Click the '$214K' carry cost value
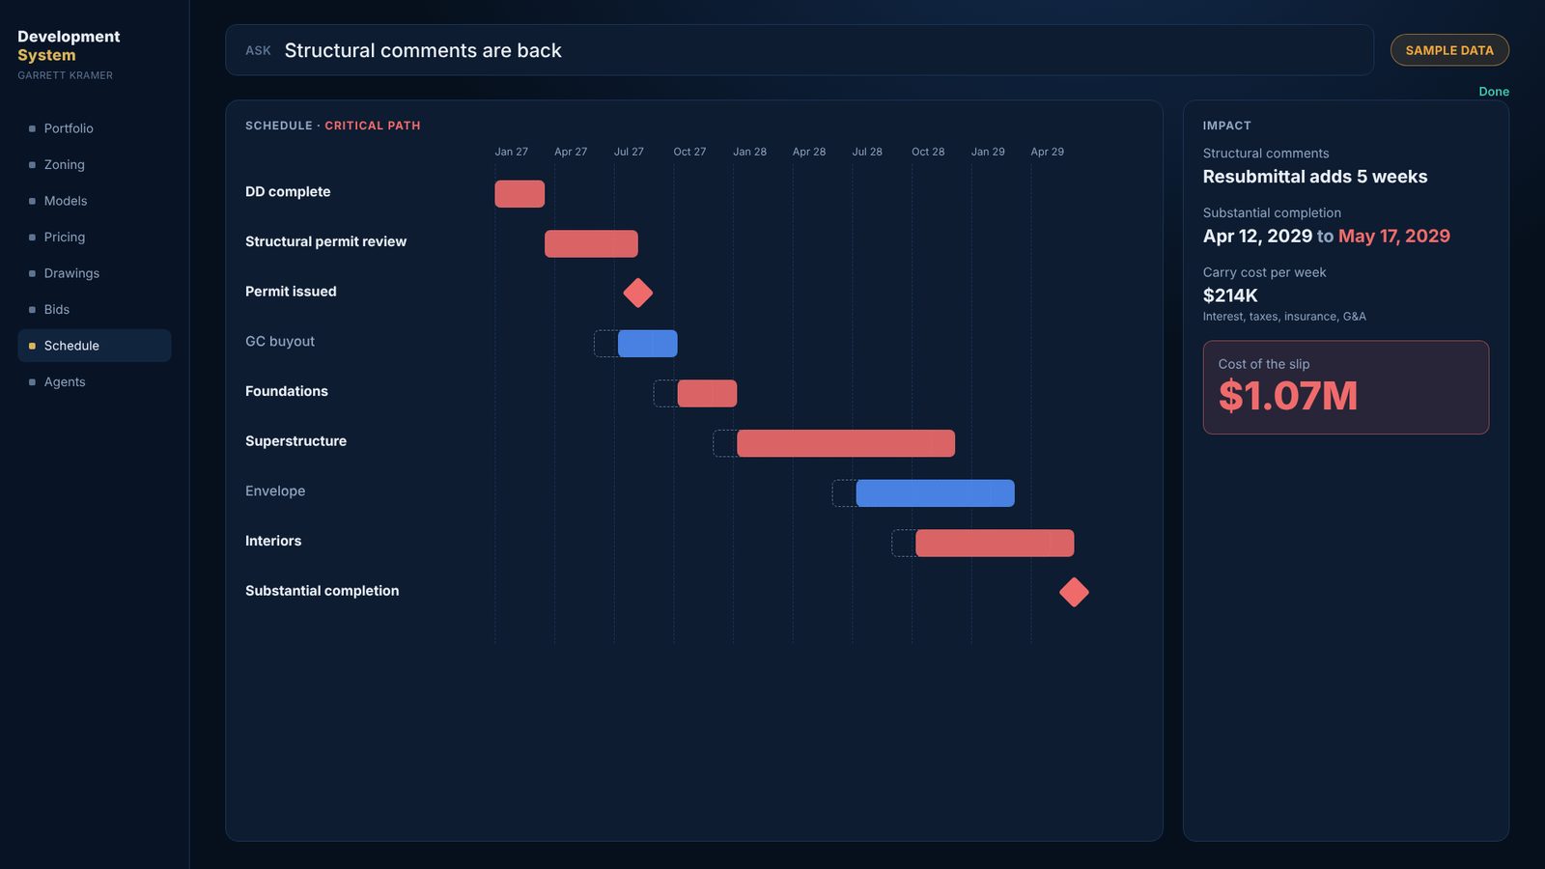The height and width of the screenshot is (869, 1545). click(1230, 295)
